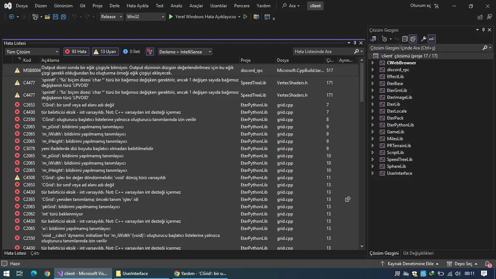Click the Hata Listesinde Ara search field
This screenshot has width=496, height=279.
pyautogui.click(x=323, y=52)
